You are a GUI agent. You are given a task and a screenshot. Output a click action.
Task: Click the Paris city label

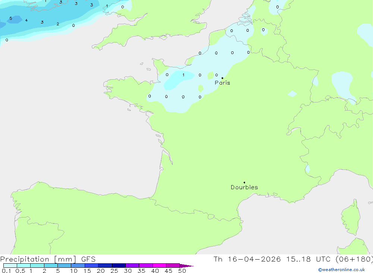click(222, 83)
